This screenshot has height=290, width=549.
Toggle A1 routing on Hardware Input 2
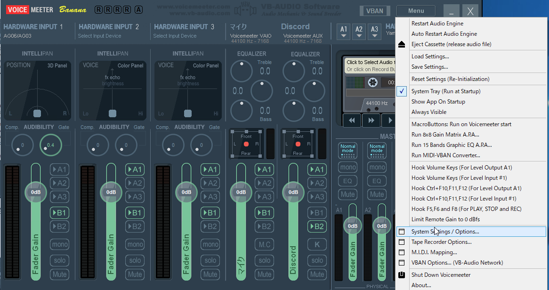135,169
